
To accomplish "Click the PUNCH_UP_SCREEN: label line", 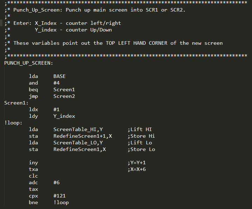I will pos(29,63).
